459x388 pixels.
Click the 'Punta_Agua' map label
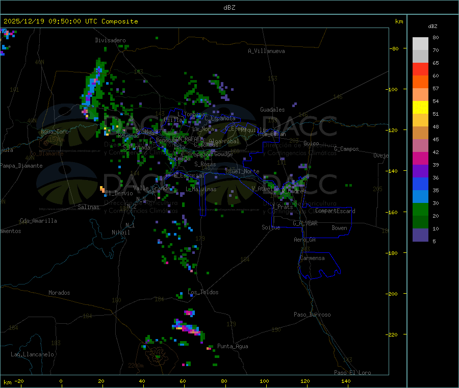pyautogui.click(x=233, y=346)
